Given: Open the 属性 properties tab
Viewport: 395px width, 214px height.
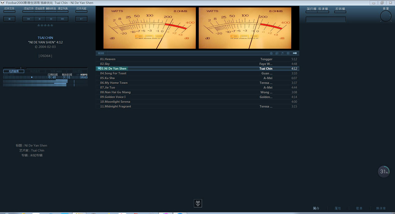Looking at the screenshot, I should click(x=338, y=208).
